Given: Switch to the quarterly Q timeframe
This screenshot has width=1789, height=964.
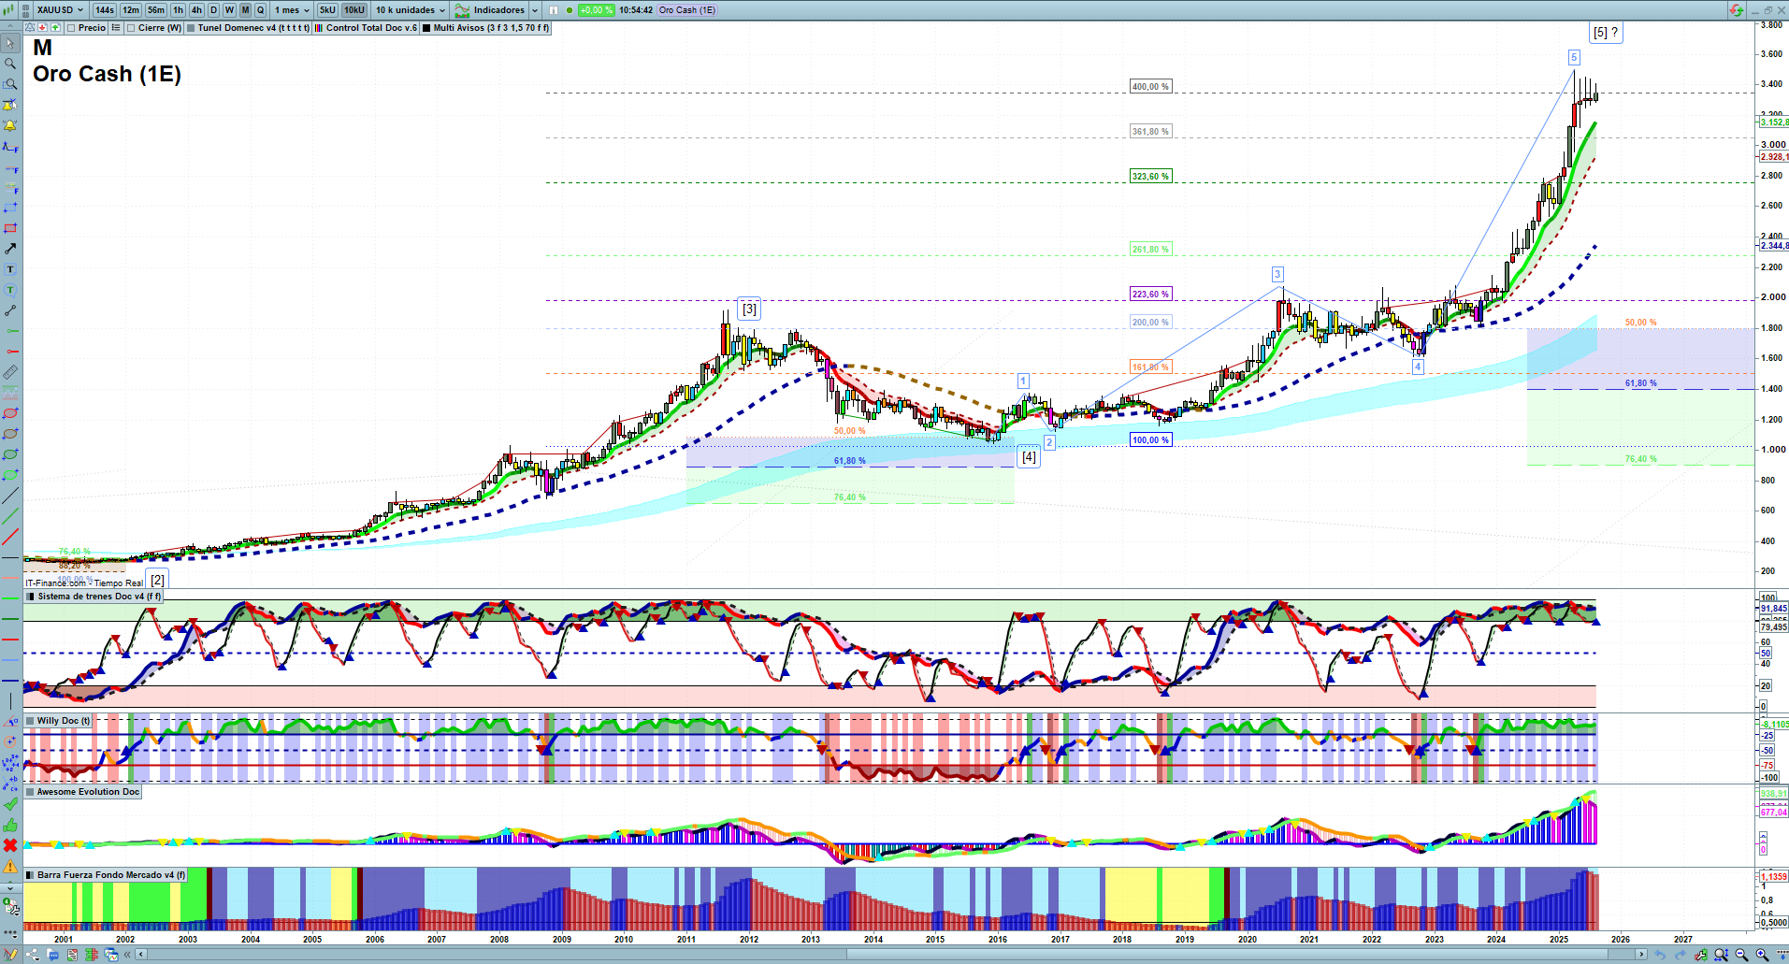Looking at the screenshot, I should [260, 10].
